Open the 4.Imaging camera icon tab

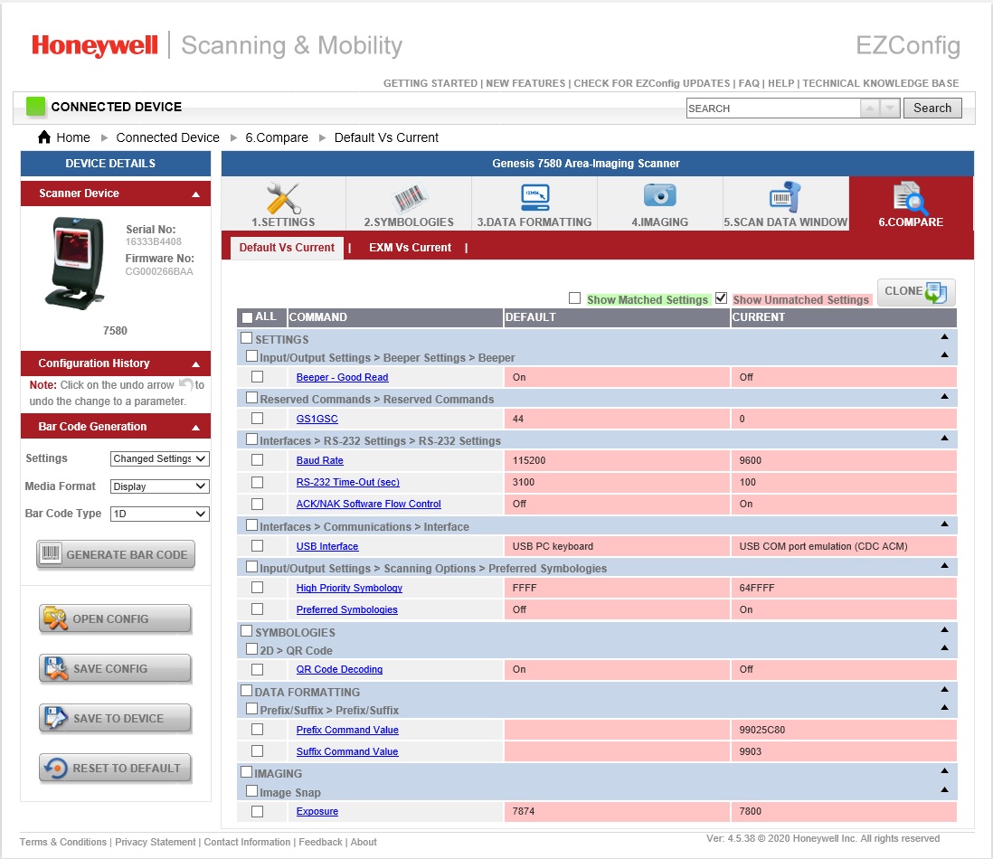659,196
